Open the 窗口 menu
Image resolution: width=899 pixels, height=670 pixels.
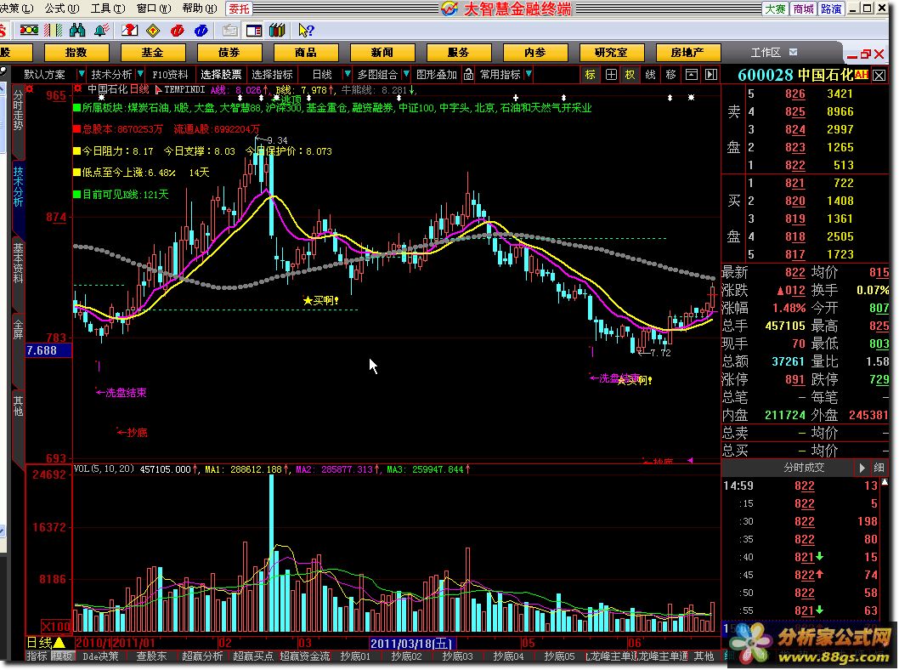pyautogui.click(x=153, y=8)
